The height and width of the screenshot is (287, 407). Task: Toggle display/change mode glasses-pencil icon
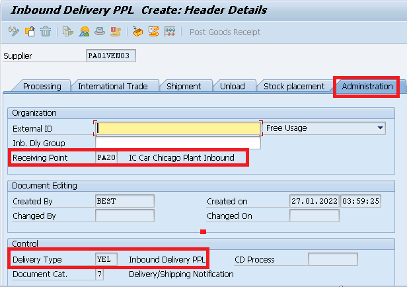pos(13,32)
